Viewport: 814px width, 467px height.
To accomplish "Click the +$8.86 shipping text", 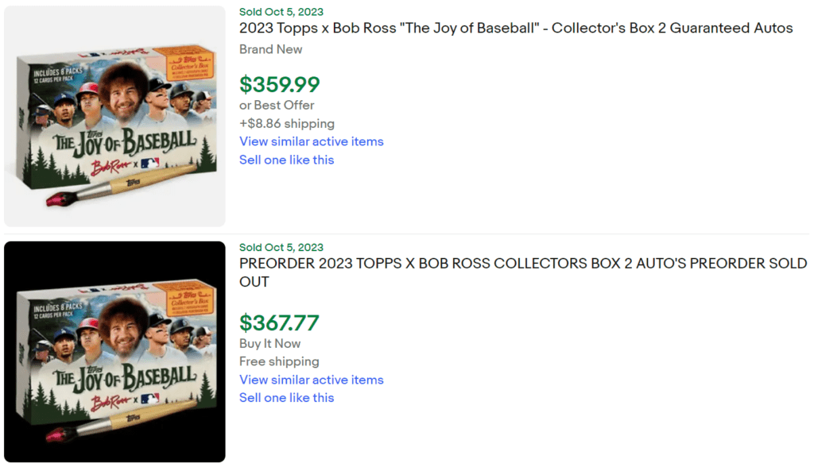I will 286,123.
